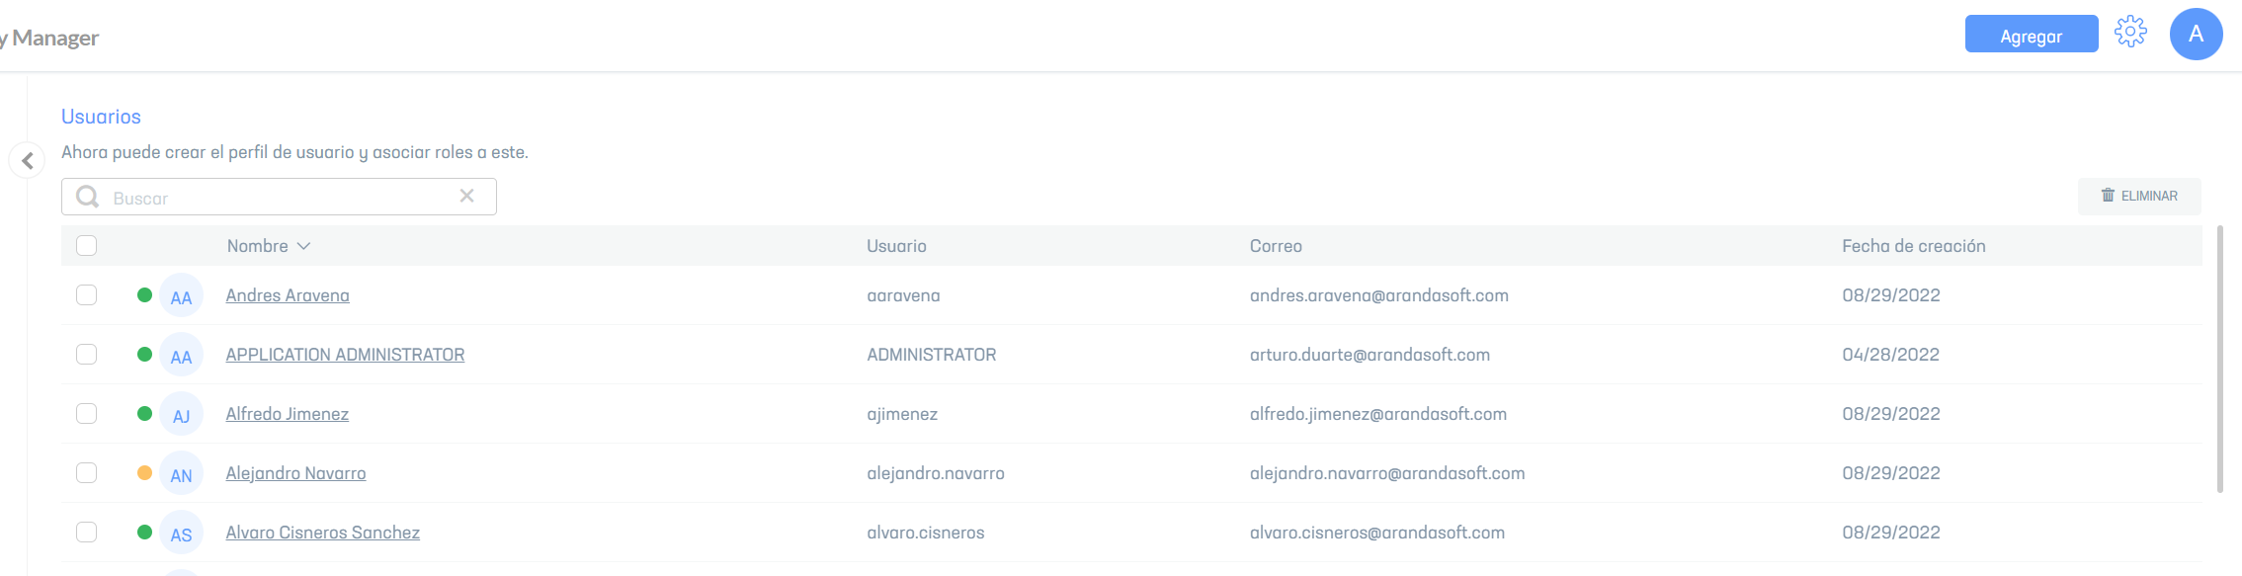Click email alejandro.navarro@arandasoft.com
Screen dimensions: 2242x576
(x=1387, y=473)
